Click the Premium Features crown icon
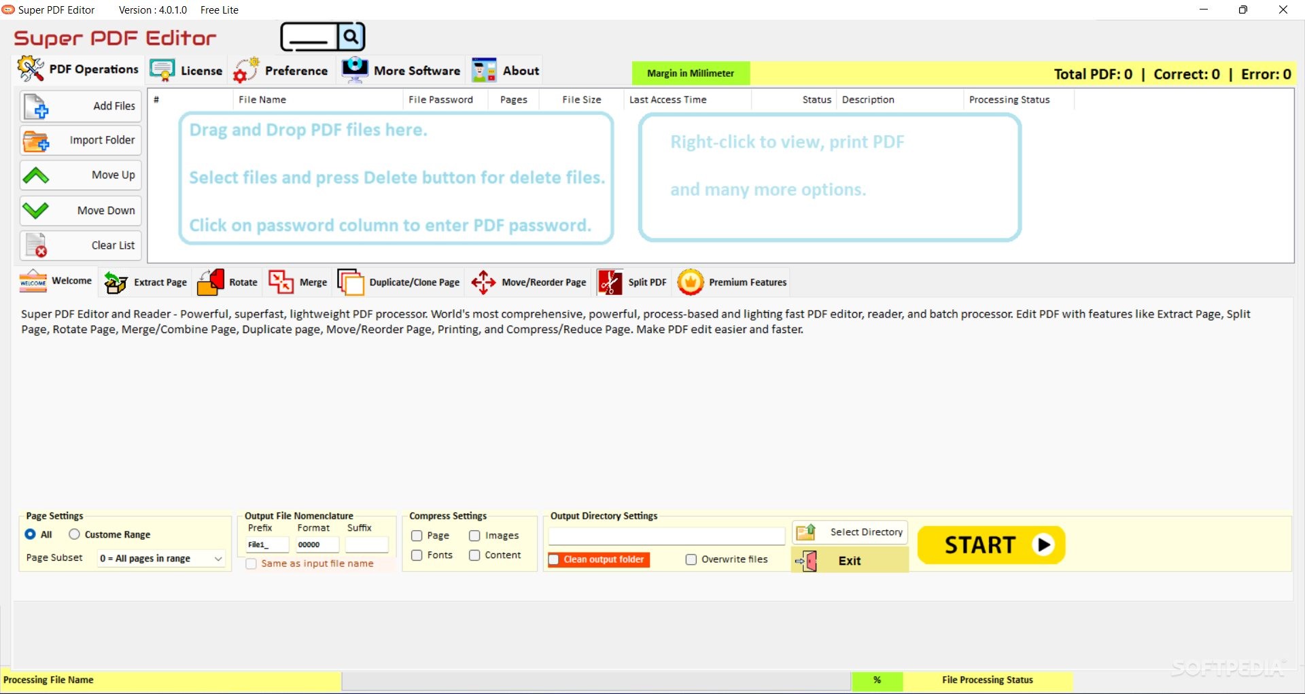Image resolution: width=1305 pixels, height=694 pixels. tap(690, 282)
